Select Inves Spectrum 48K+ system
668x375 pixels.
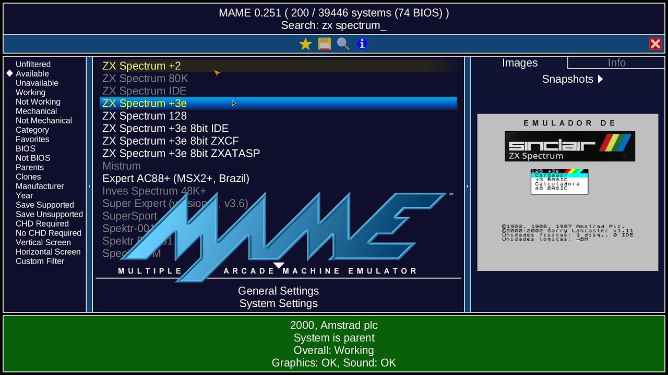pyautogui.click(x=278, y=191)
